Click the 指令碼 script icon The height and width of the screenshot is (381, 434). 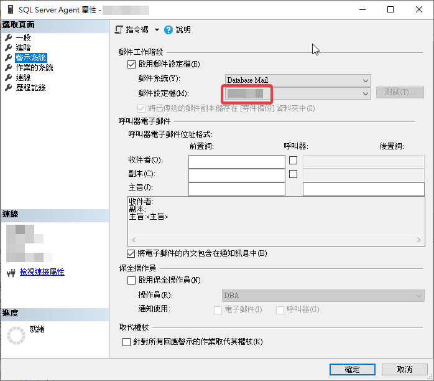pos(119,30)
